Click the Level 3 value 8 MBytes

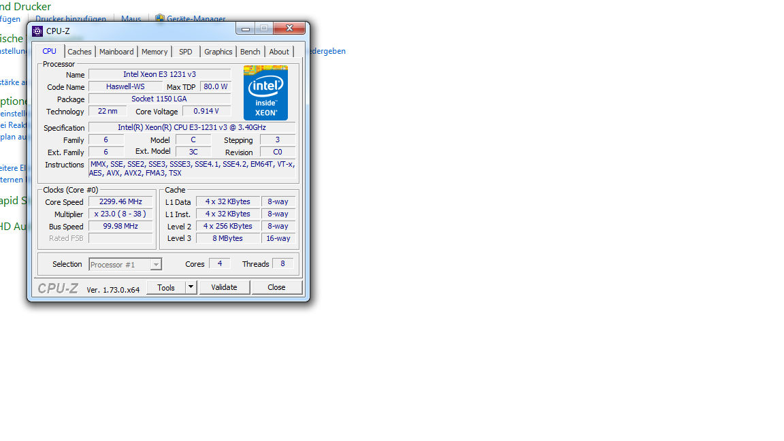click(x=228, y=238)
